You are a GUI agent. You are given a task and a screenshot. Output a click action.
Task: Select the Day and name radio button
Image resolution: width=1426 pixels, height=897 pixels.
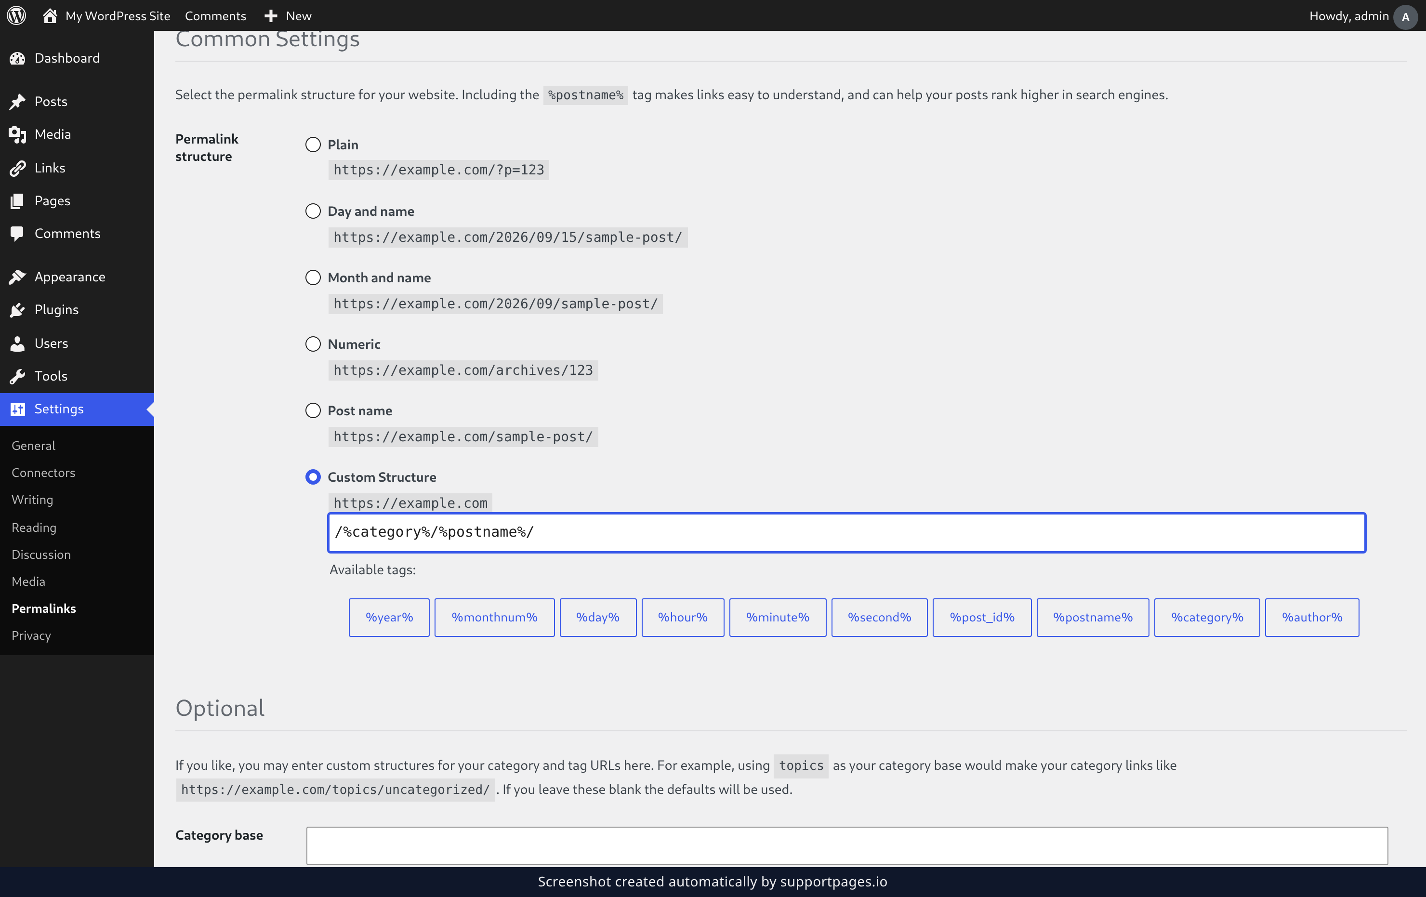pyautogui.click(x=313, y=211)
